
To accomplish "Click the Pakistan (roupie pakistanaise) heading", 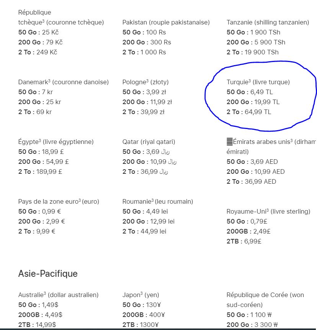I will [x=166, y=23].
